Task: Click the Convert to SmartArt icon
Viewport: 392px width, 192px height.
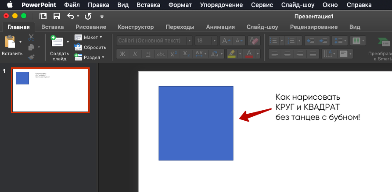Action: point(385,42)
